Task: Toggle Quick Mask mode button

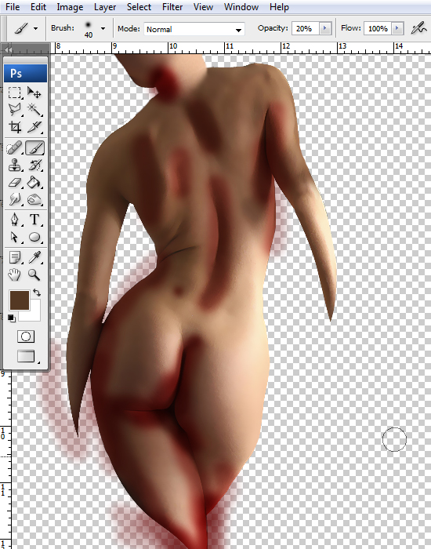Action: (26, 336)
